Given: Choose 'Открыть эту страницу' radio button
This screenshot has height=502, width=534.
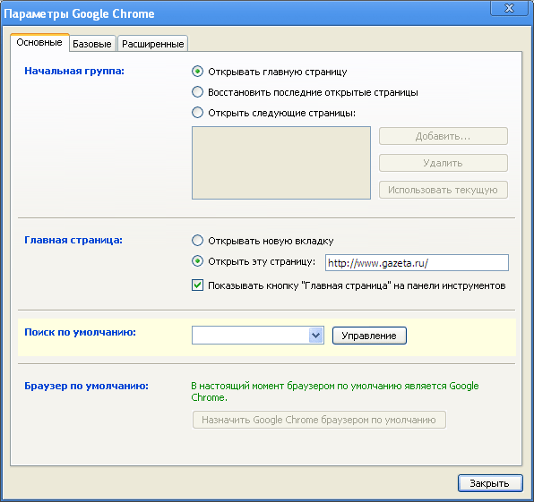Looking at the screenshot, I should [197, 261].
